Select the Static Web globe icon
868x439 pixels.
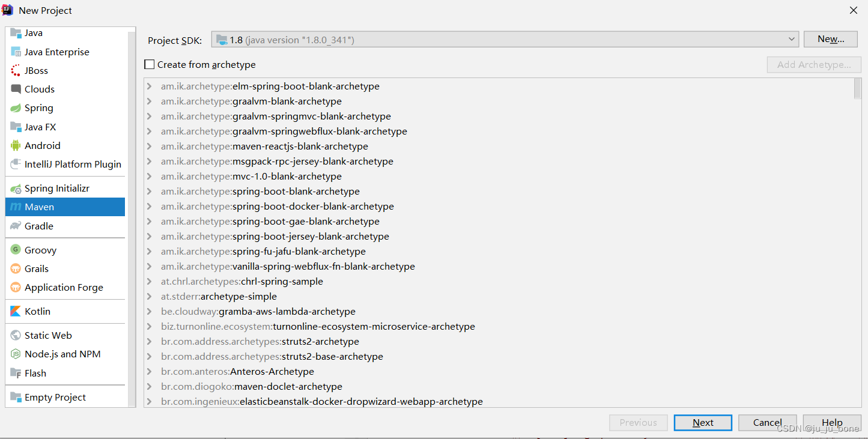pos(16,335)
